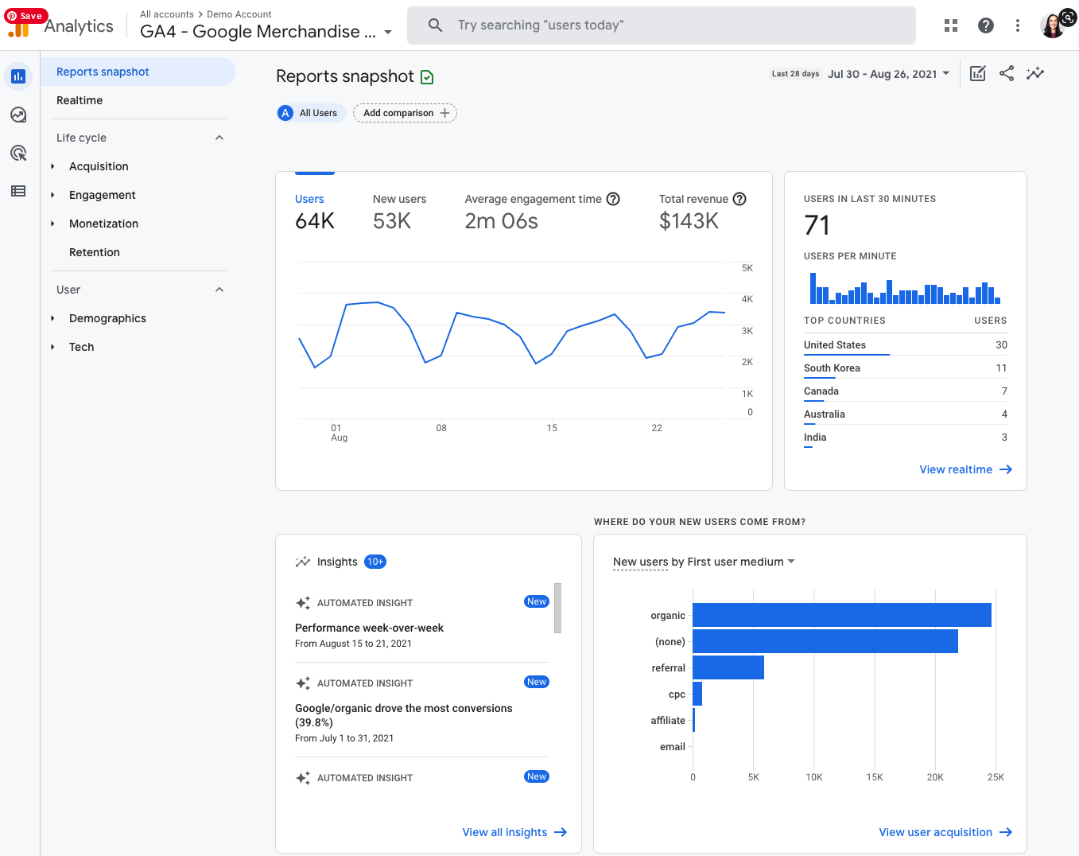This screenshot has width=1079, height=856.
Task: Click the verified data quality badge
Action: click(x=427, y=76)
